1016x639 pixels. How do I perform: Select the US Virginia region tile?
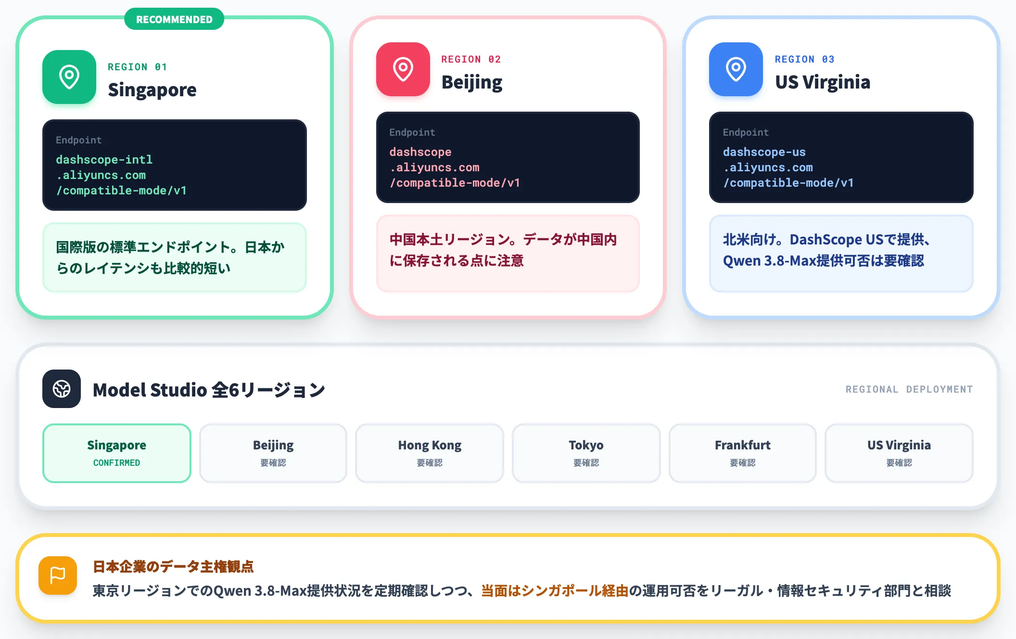point(899,453)
